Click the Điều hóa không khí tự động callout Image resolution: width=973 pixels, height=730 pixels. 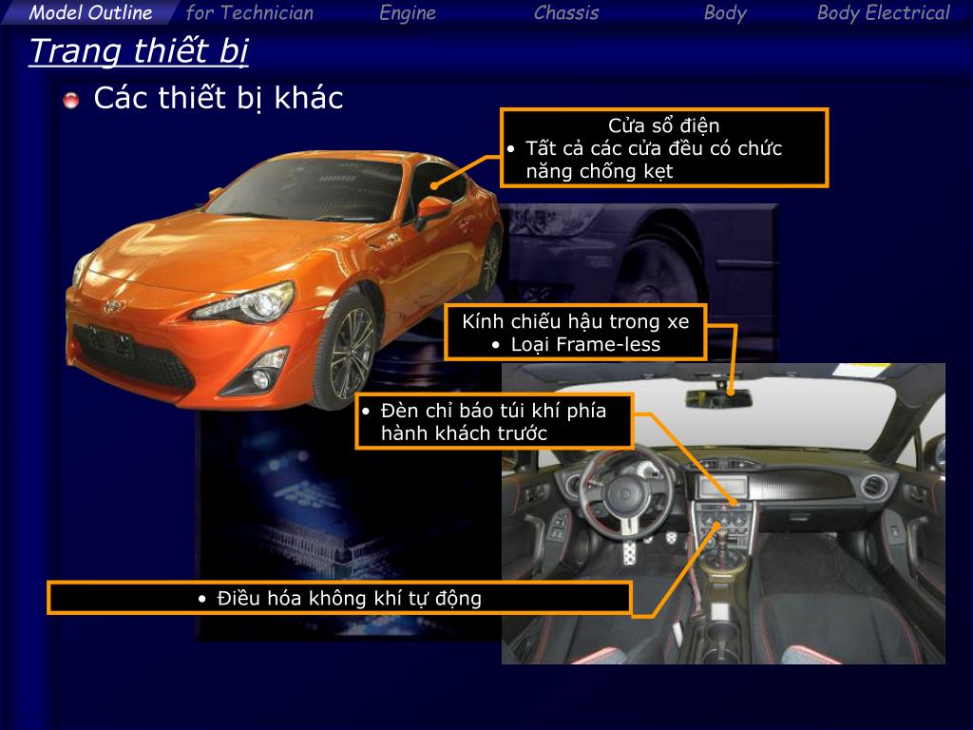pyautogui.click(x=339, y=599)
